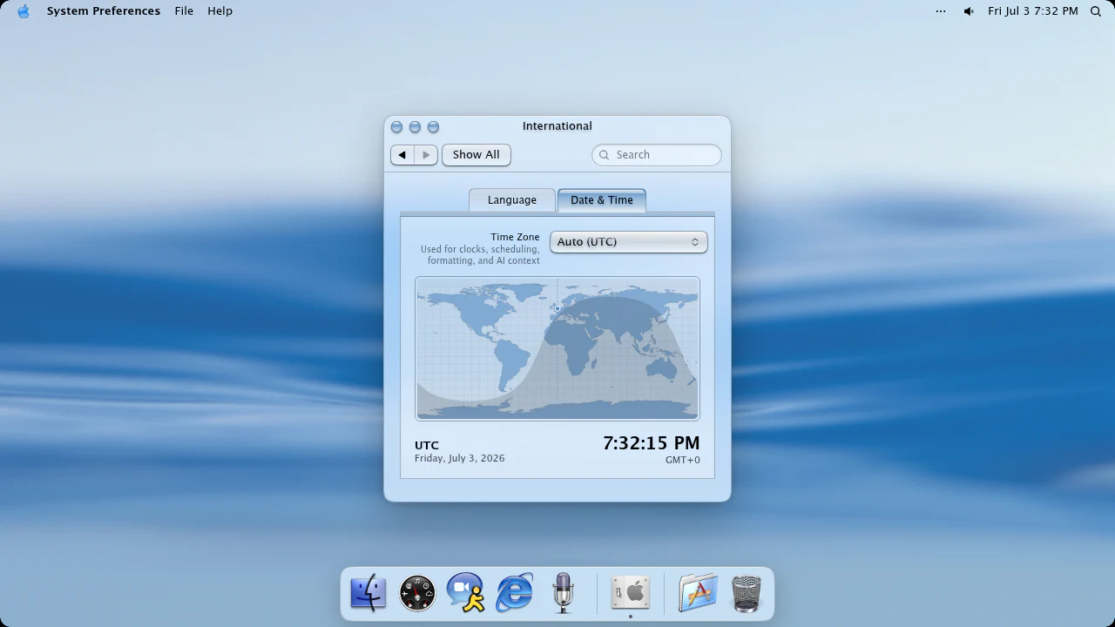
Task: Open the AIM chat app in dock
Action: tap(466, 593)
